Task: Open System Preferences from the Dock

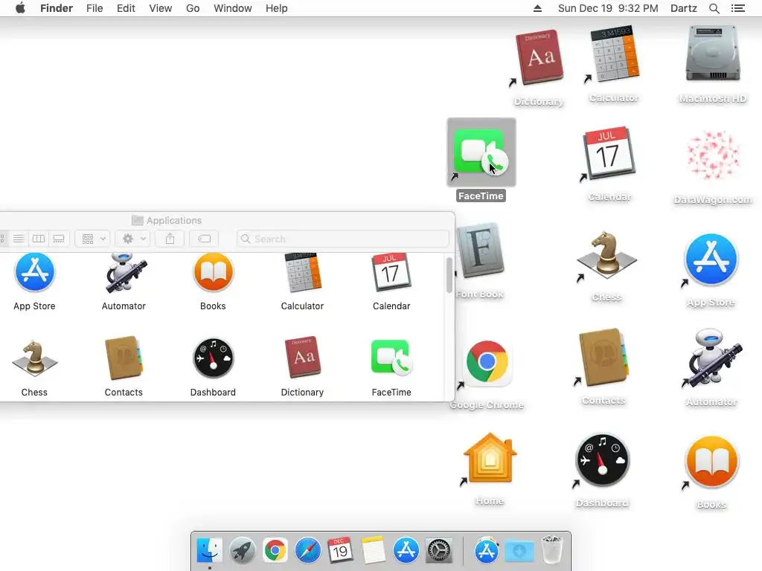Action: [x=439, y=551]
